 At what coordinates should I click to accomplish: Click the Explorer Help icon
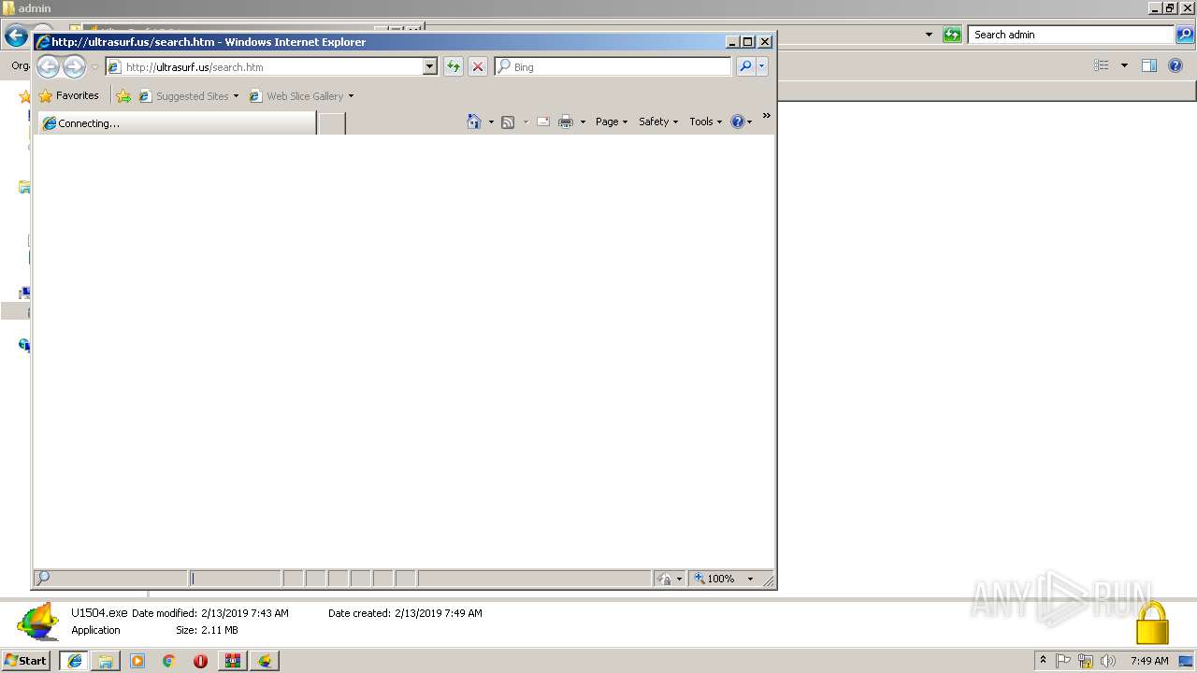(x=1176, y=65)
